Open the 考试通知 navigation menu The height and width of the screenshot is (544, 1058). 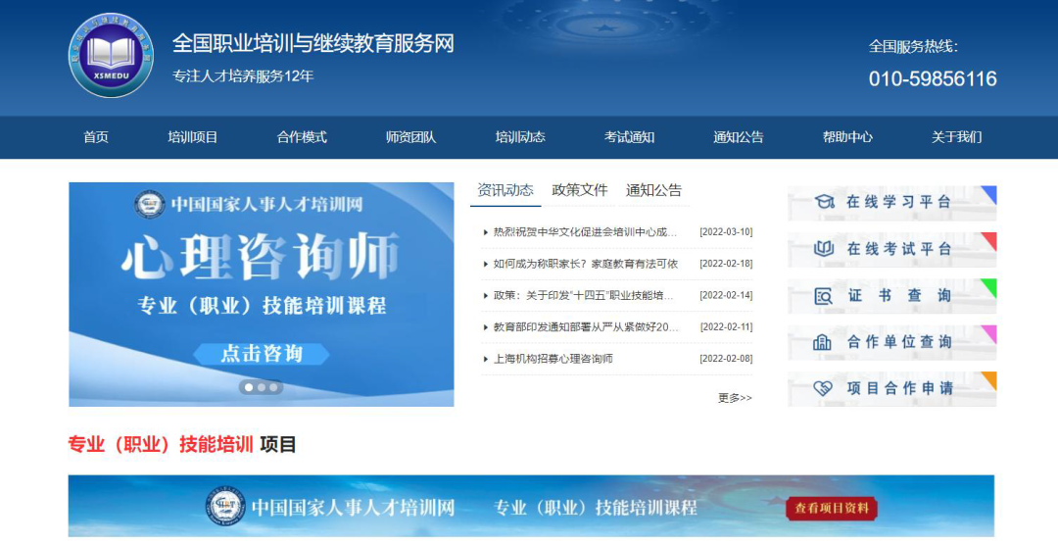click(629, 137)
